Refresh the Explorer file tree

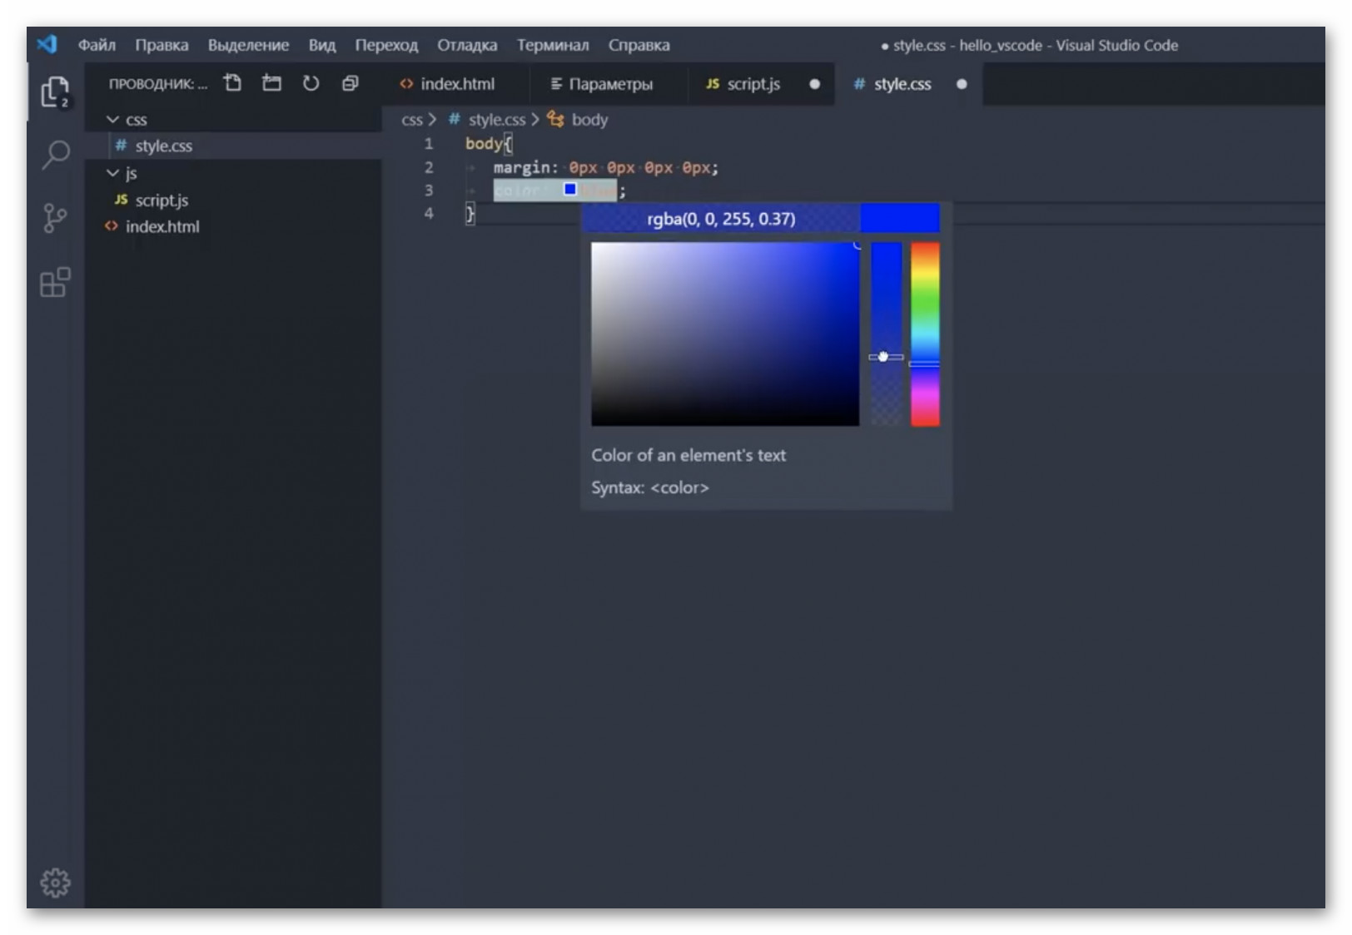coord(311,83)
